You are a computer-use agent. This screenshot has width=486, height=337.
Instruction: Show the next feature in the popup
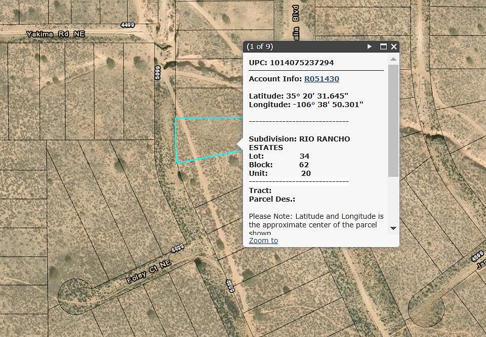pyautogui.click(x=370, y=46)
